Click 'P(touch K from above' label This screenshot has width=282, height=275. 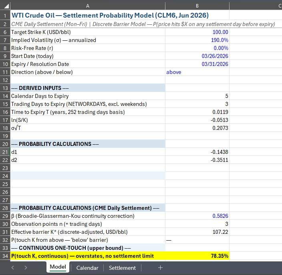[x=60, y=240]
